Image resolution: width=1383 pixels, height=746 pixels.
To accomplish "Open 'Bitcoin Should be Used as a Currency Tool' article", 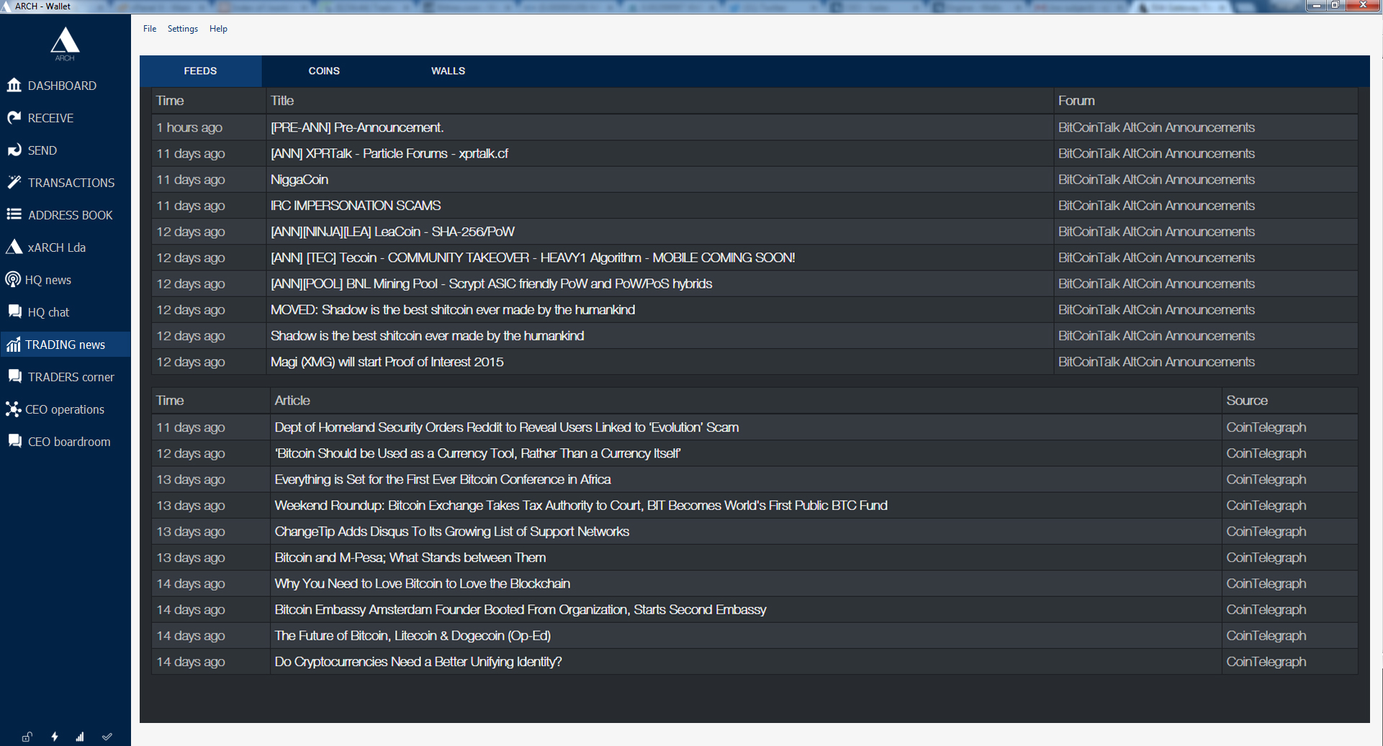I will click(x=477, y=453).
